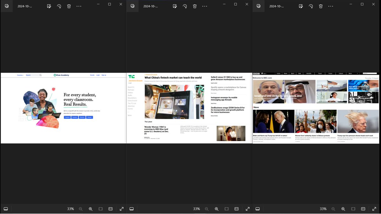
Task: Rotate the Khan Academy screenshot
Action: pyautogui.click(x=59, y=6)
